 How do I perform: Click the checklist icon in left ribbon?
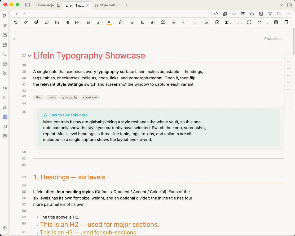click(5, 73)
